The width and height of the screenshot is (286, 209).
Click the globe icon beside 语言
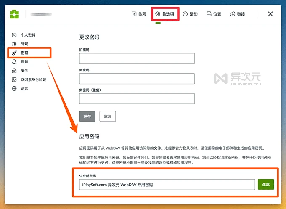(x=14, y=88)
